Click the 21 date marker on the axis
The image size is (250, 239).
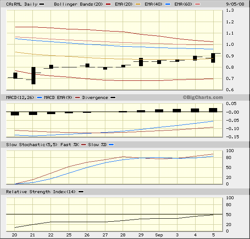32,235
